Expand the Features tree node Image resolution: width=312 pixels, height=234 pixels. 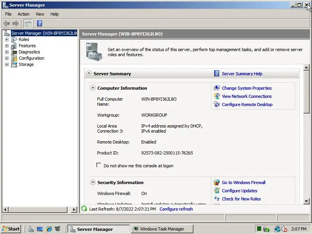pos(7,46)
